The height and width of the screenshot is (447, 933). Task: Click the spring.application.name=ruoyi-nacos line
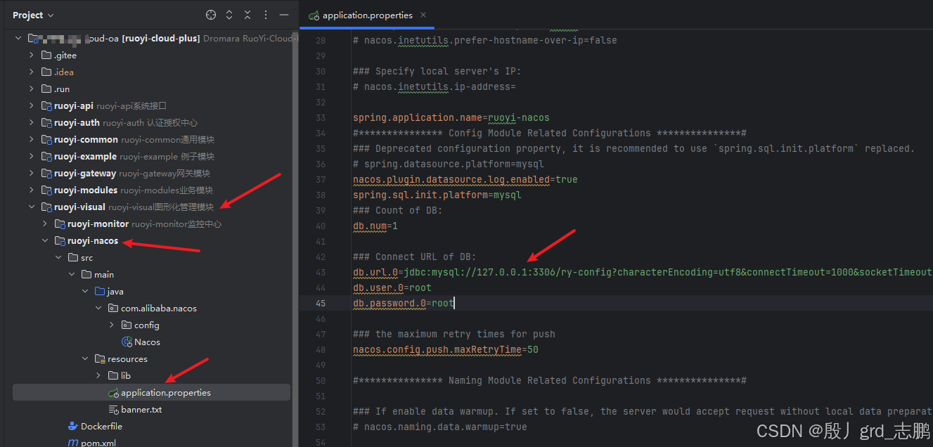[451, 117]
